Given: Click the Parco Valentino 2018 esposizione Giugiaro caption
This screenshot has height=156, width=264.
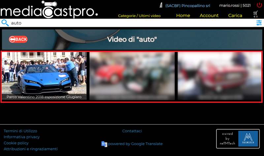Looking at the screenshot, I should point(44,97).
